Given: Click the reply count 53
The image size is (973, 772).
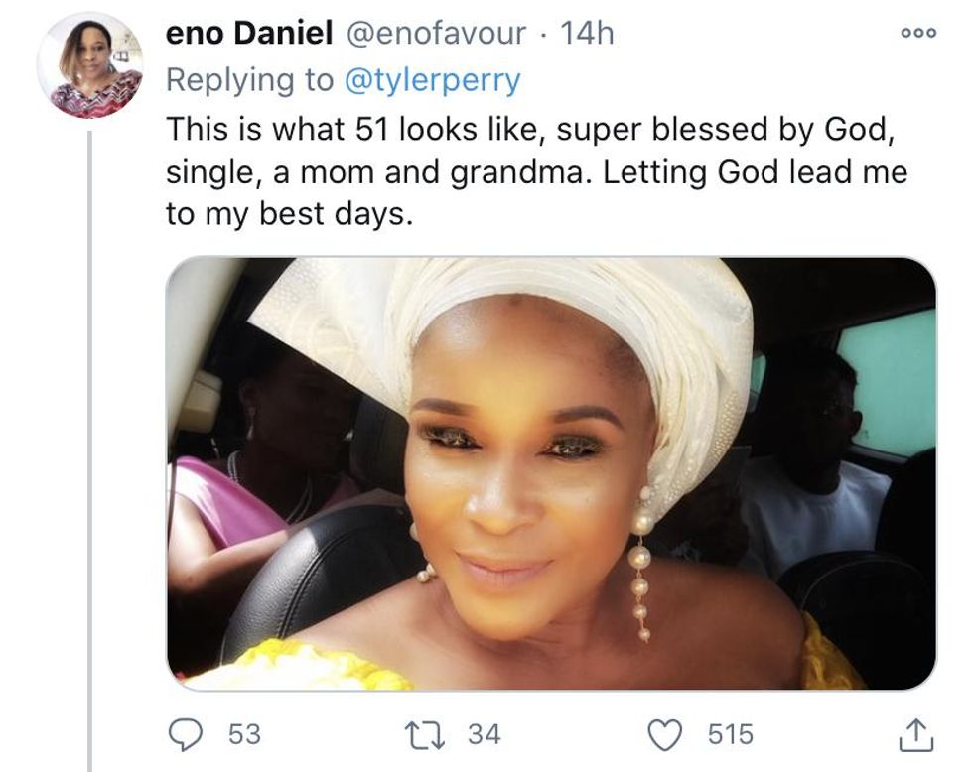Looking at the screenshot, I should [x=244, y=734].
